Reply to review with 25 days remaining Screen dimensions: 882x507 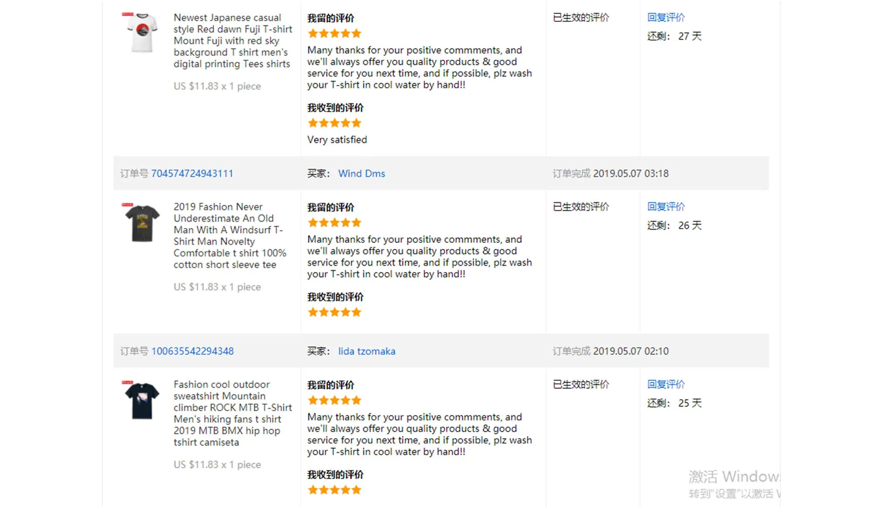[666, 384]
